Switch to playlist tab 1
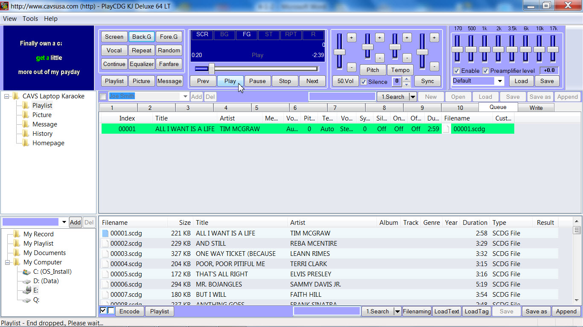The width and height of the screenshot is (583, 327). click(x=112, y=108)
